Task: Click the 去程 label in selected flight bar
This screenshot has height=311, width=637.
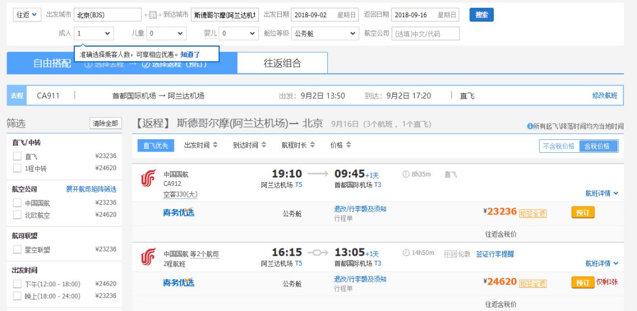Action: 17,96
